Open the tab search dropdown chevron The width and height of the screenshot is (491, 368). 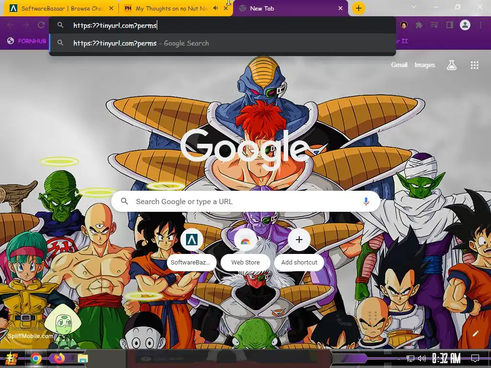414,7
